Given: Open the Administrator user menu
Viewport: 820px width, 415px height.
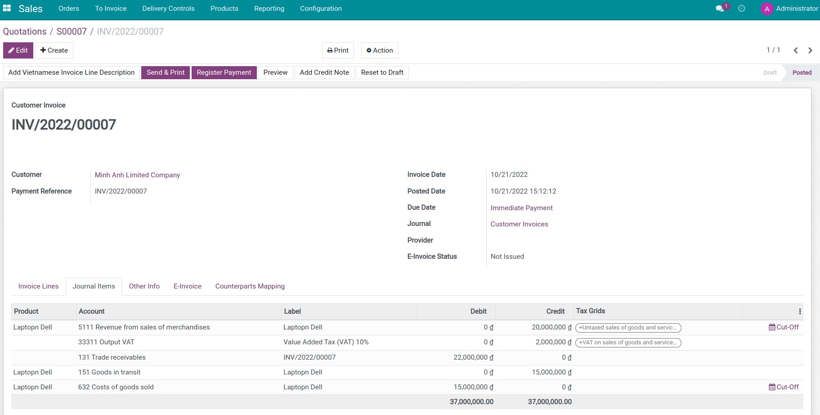Looking at the screenshot, I should (789, 8).
